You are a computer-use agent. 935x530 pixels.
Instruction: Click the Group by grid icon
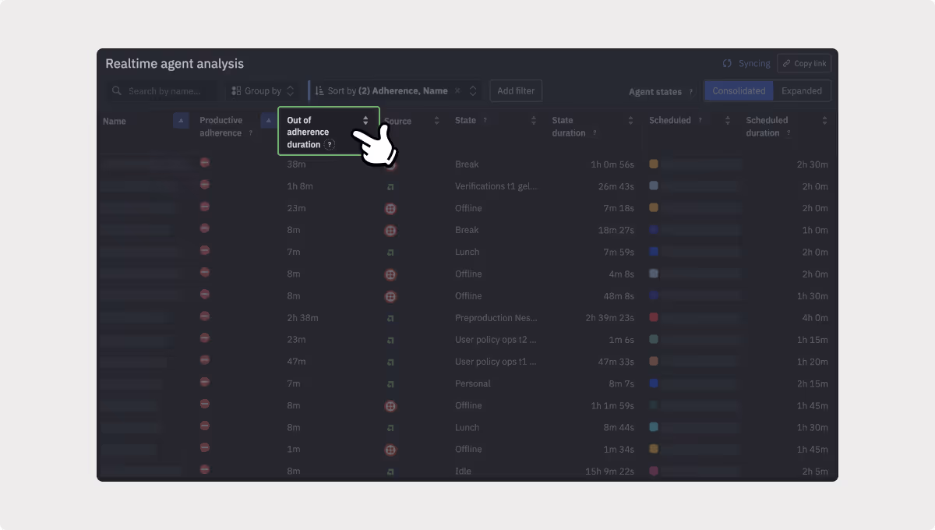point(237,91)
